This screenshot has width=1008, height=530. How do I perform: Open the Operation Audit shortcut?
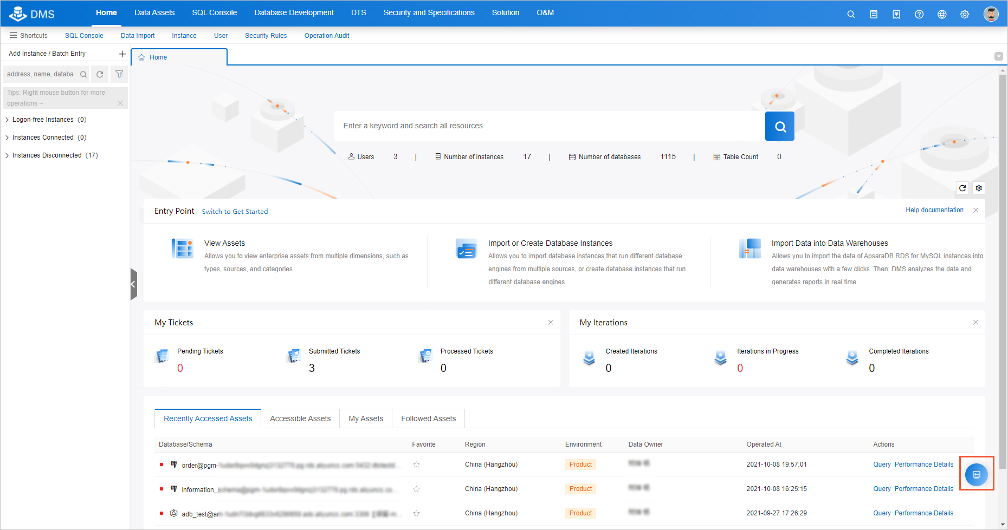click(x=327, y=36)
